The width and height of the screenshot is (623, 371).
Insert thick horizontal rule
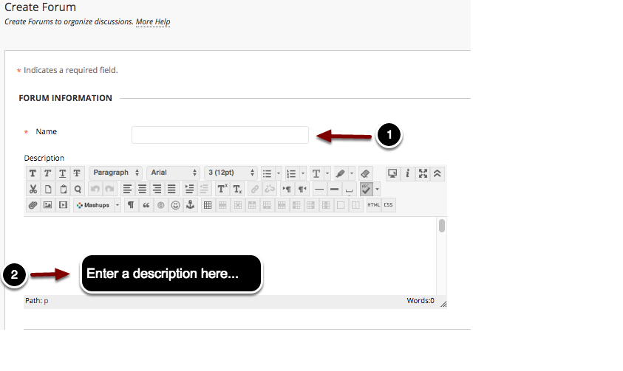click(x=334, y=189)
